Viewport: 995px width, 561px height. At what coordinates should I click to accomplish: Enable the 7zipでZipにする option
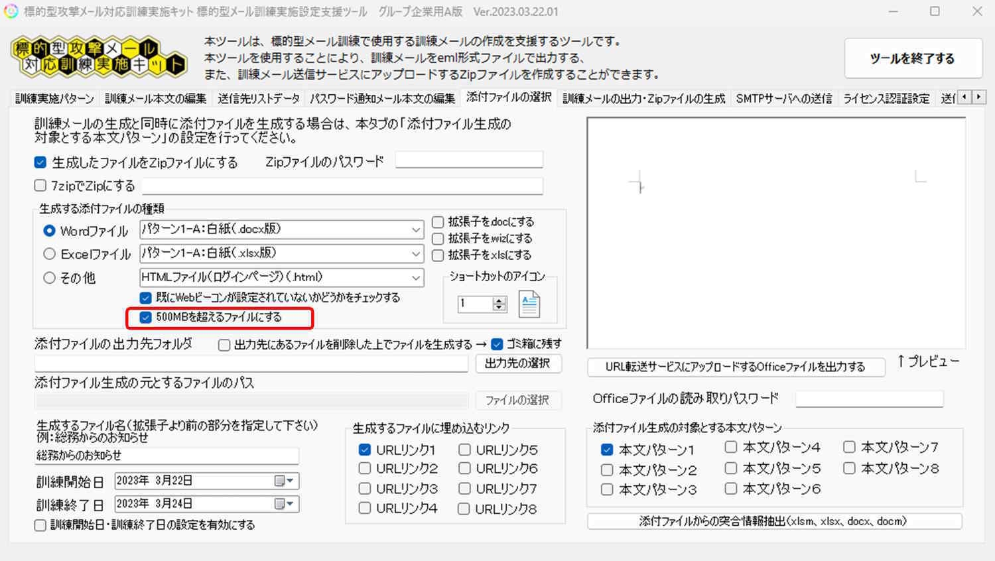(x=40, y=186)
